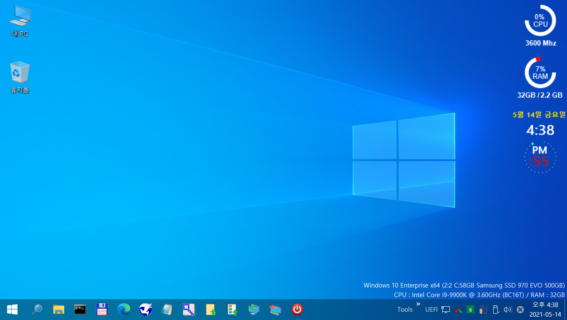This screenshot has height=320, width=567.
Task: Expand the Tools toolbar chevron
Action: [418, 304]
